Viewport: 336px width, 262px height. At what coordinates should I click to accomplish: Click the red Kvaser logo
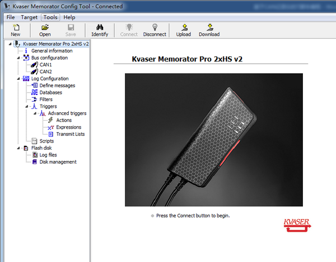(297, 225)
